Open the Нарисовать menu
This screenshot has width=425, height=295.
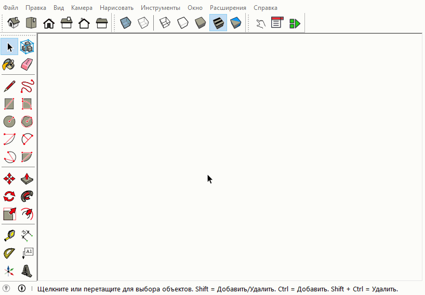[x=117, y=8]
